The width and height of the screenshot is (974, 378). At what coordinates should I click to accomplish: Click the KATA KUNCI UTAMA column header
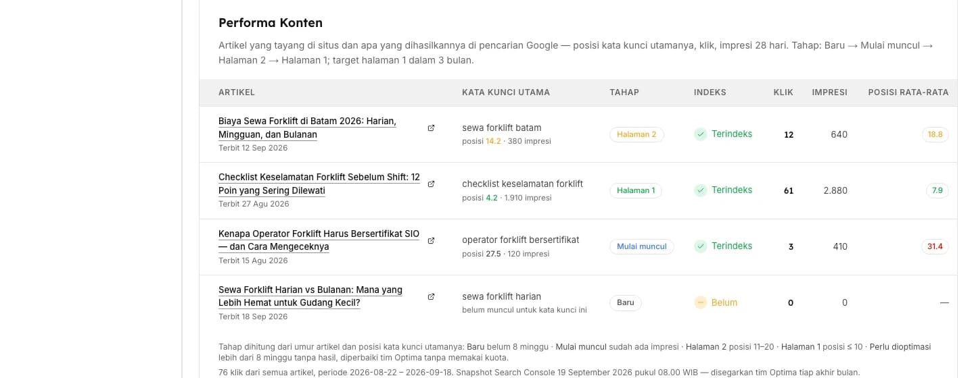click(506, 92)
